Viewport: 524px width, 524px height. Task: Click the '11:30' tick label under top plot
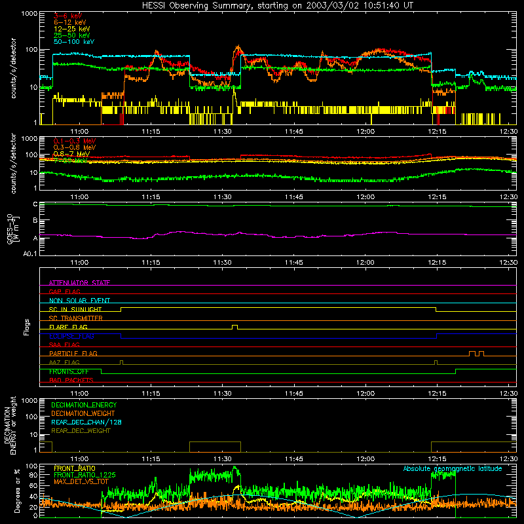[x=222, y=132]
